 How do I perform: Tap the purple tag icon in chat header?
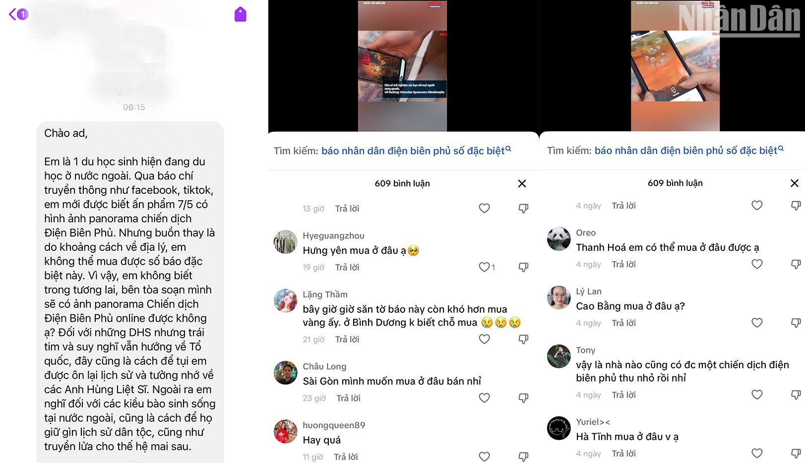241,14
